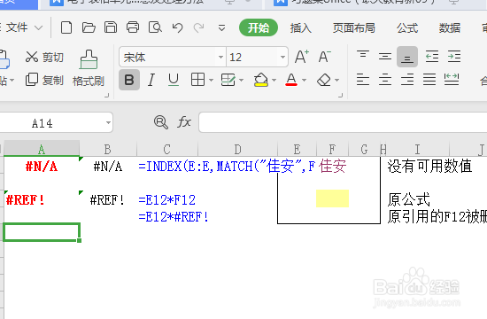Open font settings dialog launcher
487x319 pixels.
click(340, 95)
